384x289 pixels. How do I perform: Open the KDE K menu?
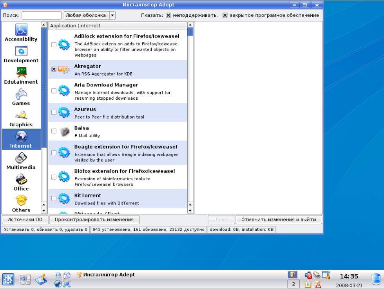pyautogui.click(x=8, y=280)
